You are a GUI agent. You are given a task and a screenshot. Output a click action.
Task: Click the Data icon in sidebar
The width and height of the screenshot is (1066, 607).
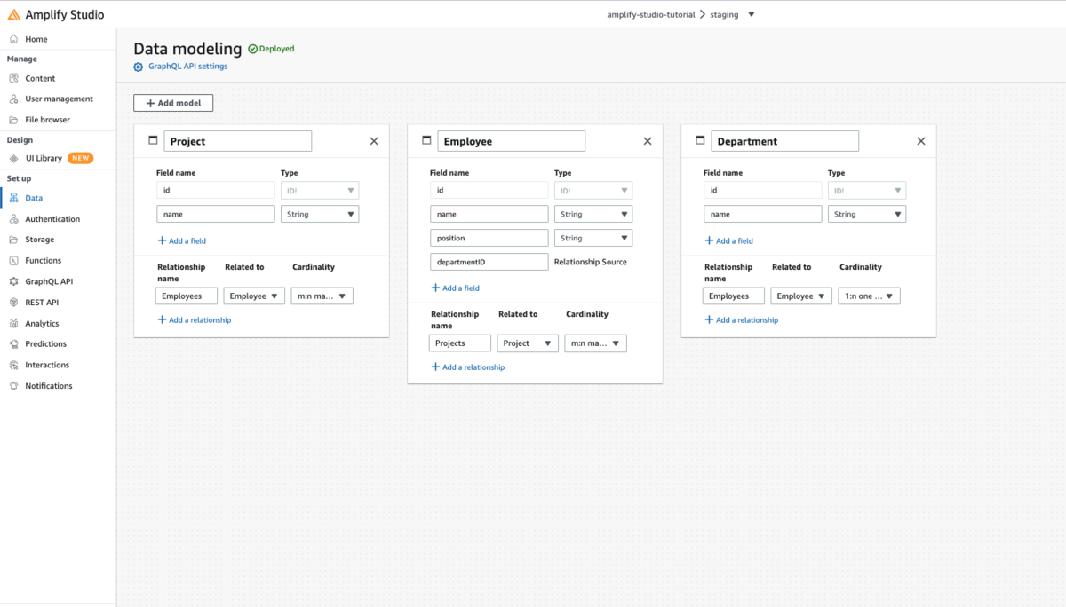click(x=13, y=198)
